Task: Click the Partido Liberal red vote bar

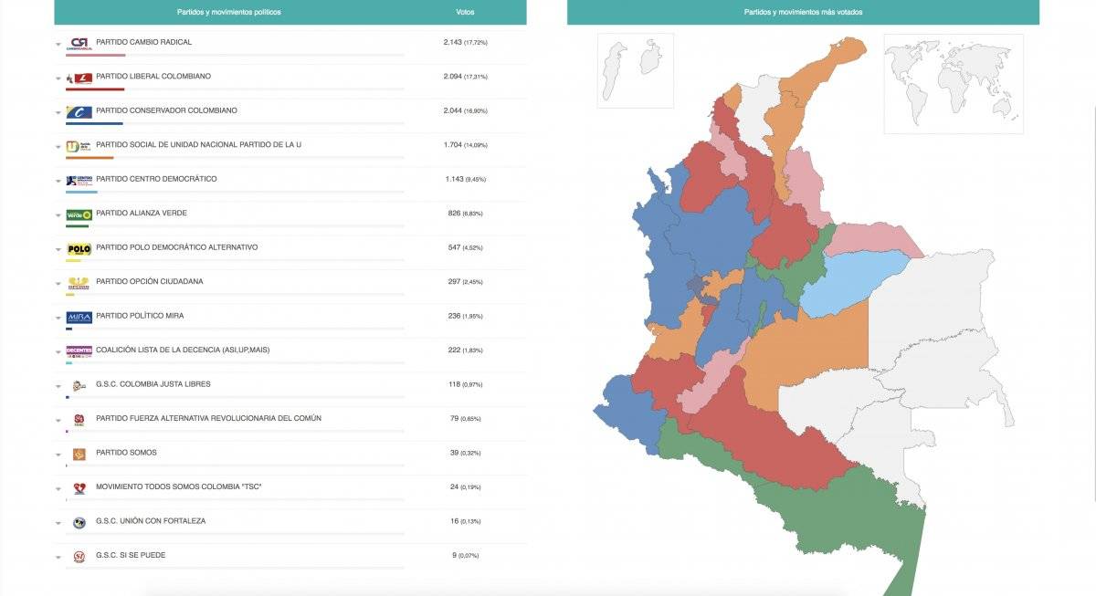Action: (x=95, y=89)
